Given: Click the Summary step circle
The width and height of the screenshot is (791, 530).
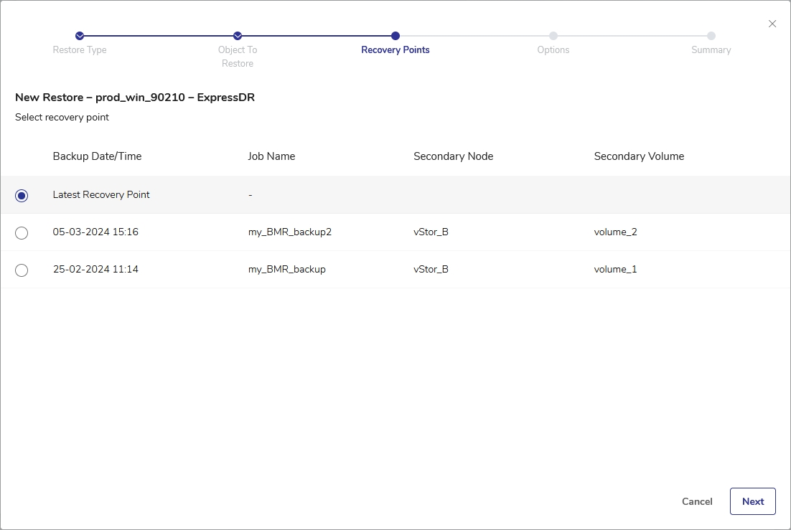Looking at the screenshot, I should 711,36.
